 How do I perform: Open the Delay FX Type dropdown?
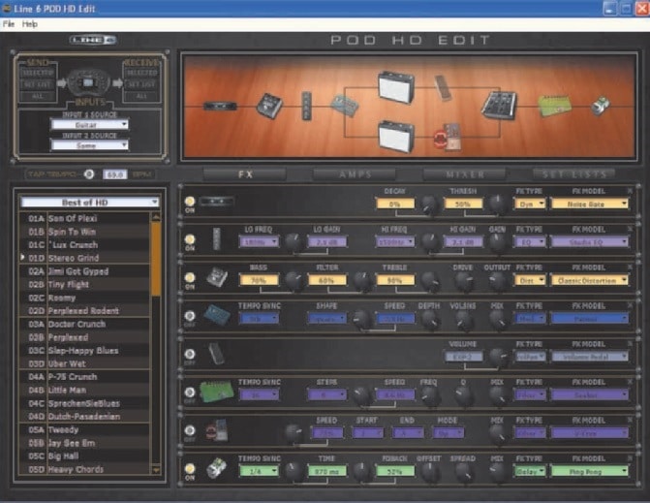(x=530, y=471)
